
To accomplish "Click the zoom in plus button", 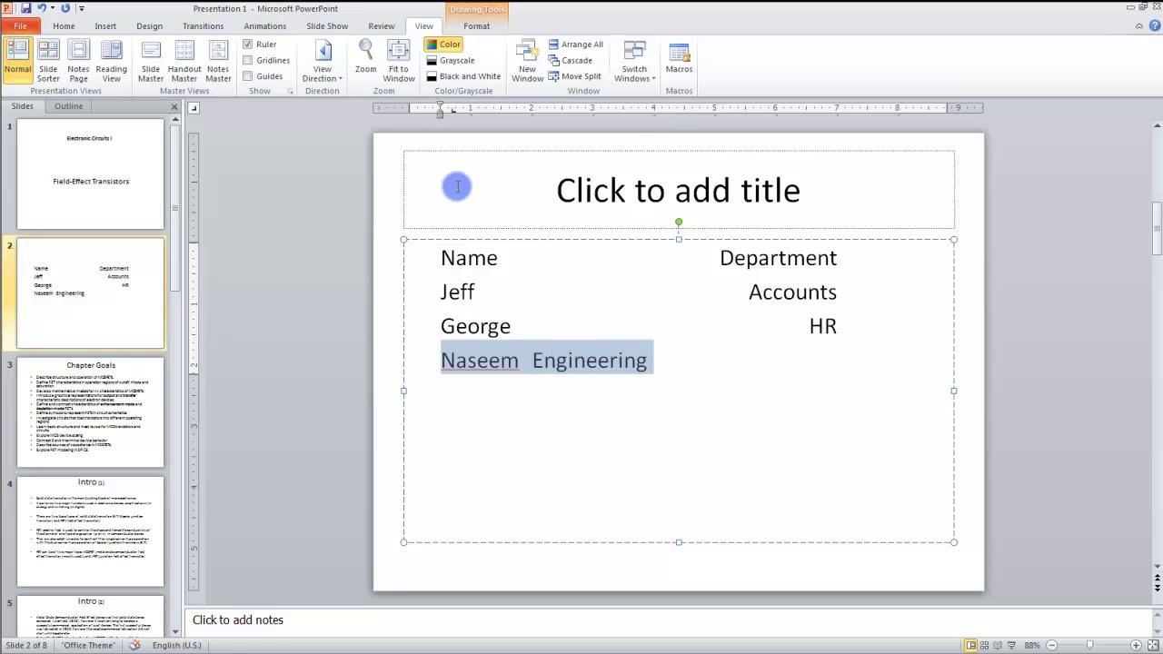I will (x=1136, y=645).
